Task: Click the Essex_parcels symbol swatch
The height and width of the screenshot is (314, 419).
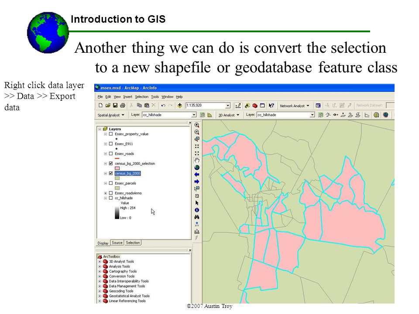Action: 117,188
